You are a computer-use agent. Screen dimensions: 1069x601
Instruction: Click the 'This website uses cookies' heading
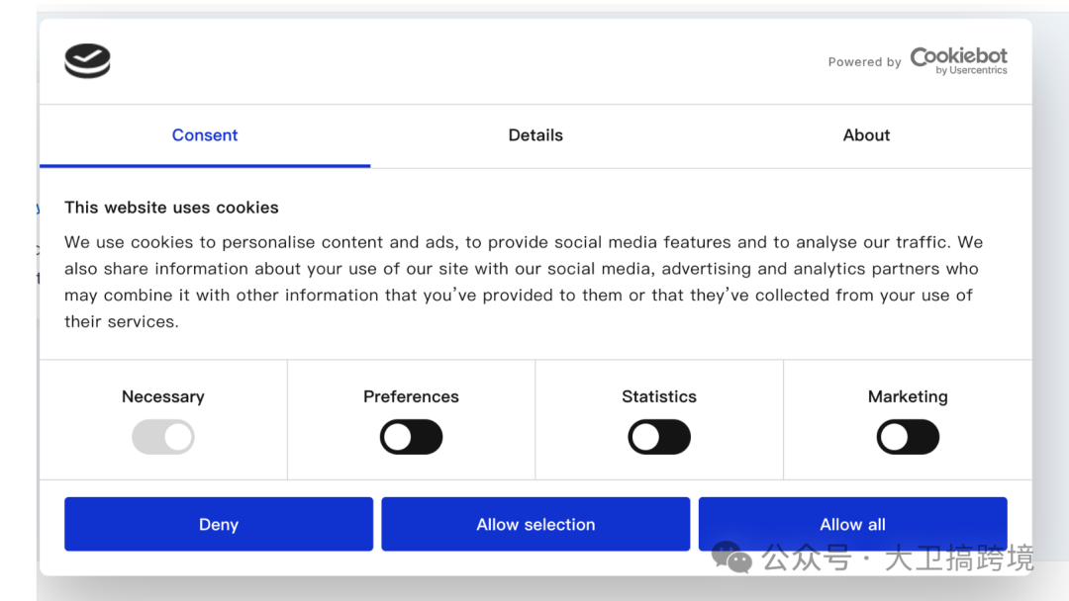(172, 208)
